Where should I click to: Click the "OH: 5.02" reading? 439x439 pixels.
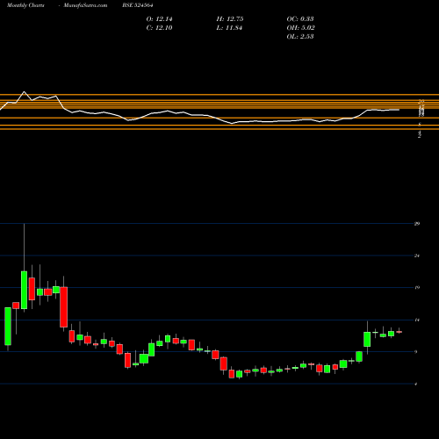click(300, 28)
